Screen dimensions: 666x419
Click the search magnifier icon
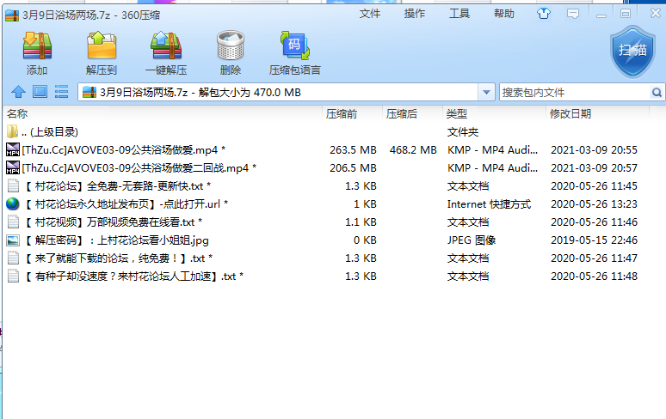coord(657,92)
